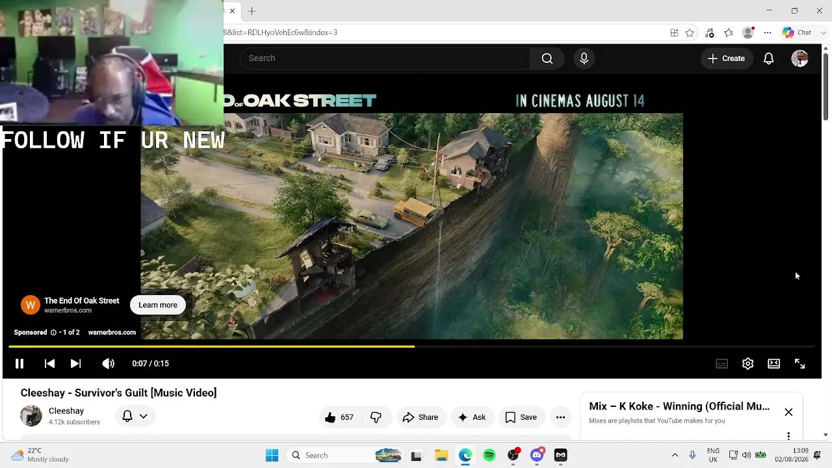Open the Edge split screen icon
Viewport: 832px width, 468px height.
(x=674, y=32)
